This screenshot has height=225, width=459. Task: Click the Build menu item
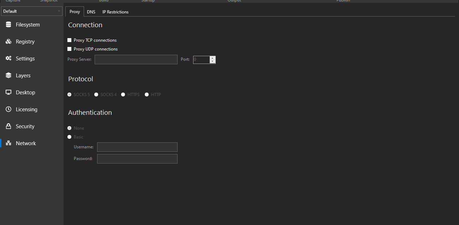[103, 1]
